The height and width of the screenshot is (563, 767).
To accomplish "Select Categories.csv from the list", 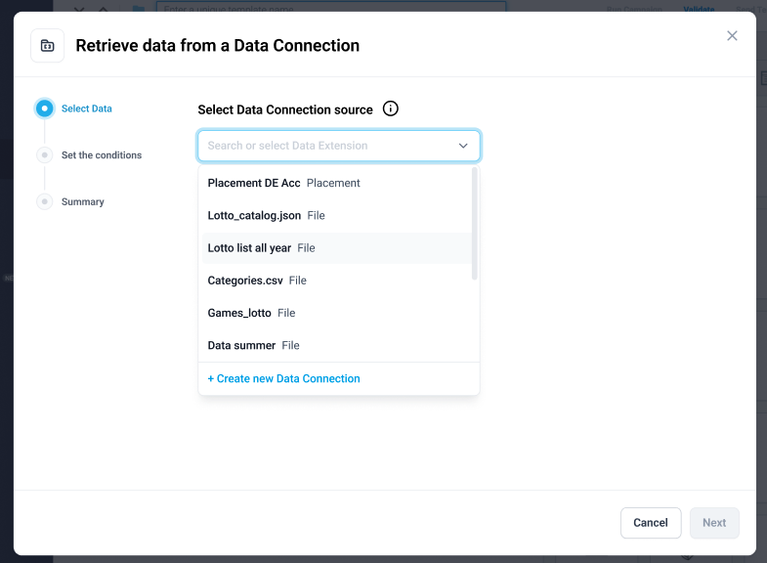I will coord(336,281).
